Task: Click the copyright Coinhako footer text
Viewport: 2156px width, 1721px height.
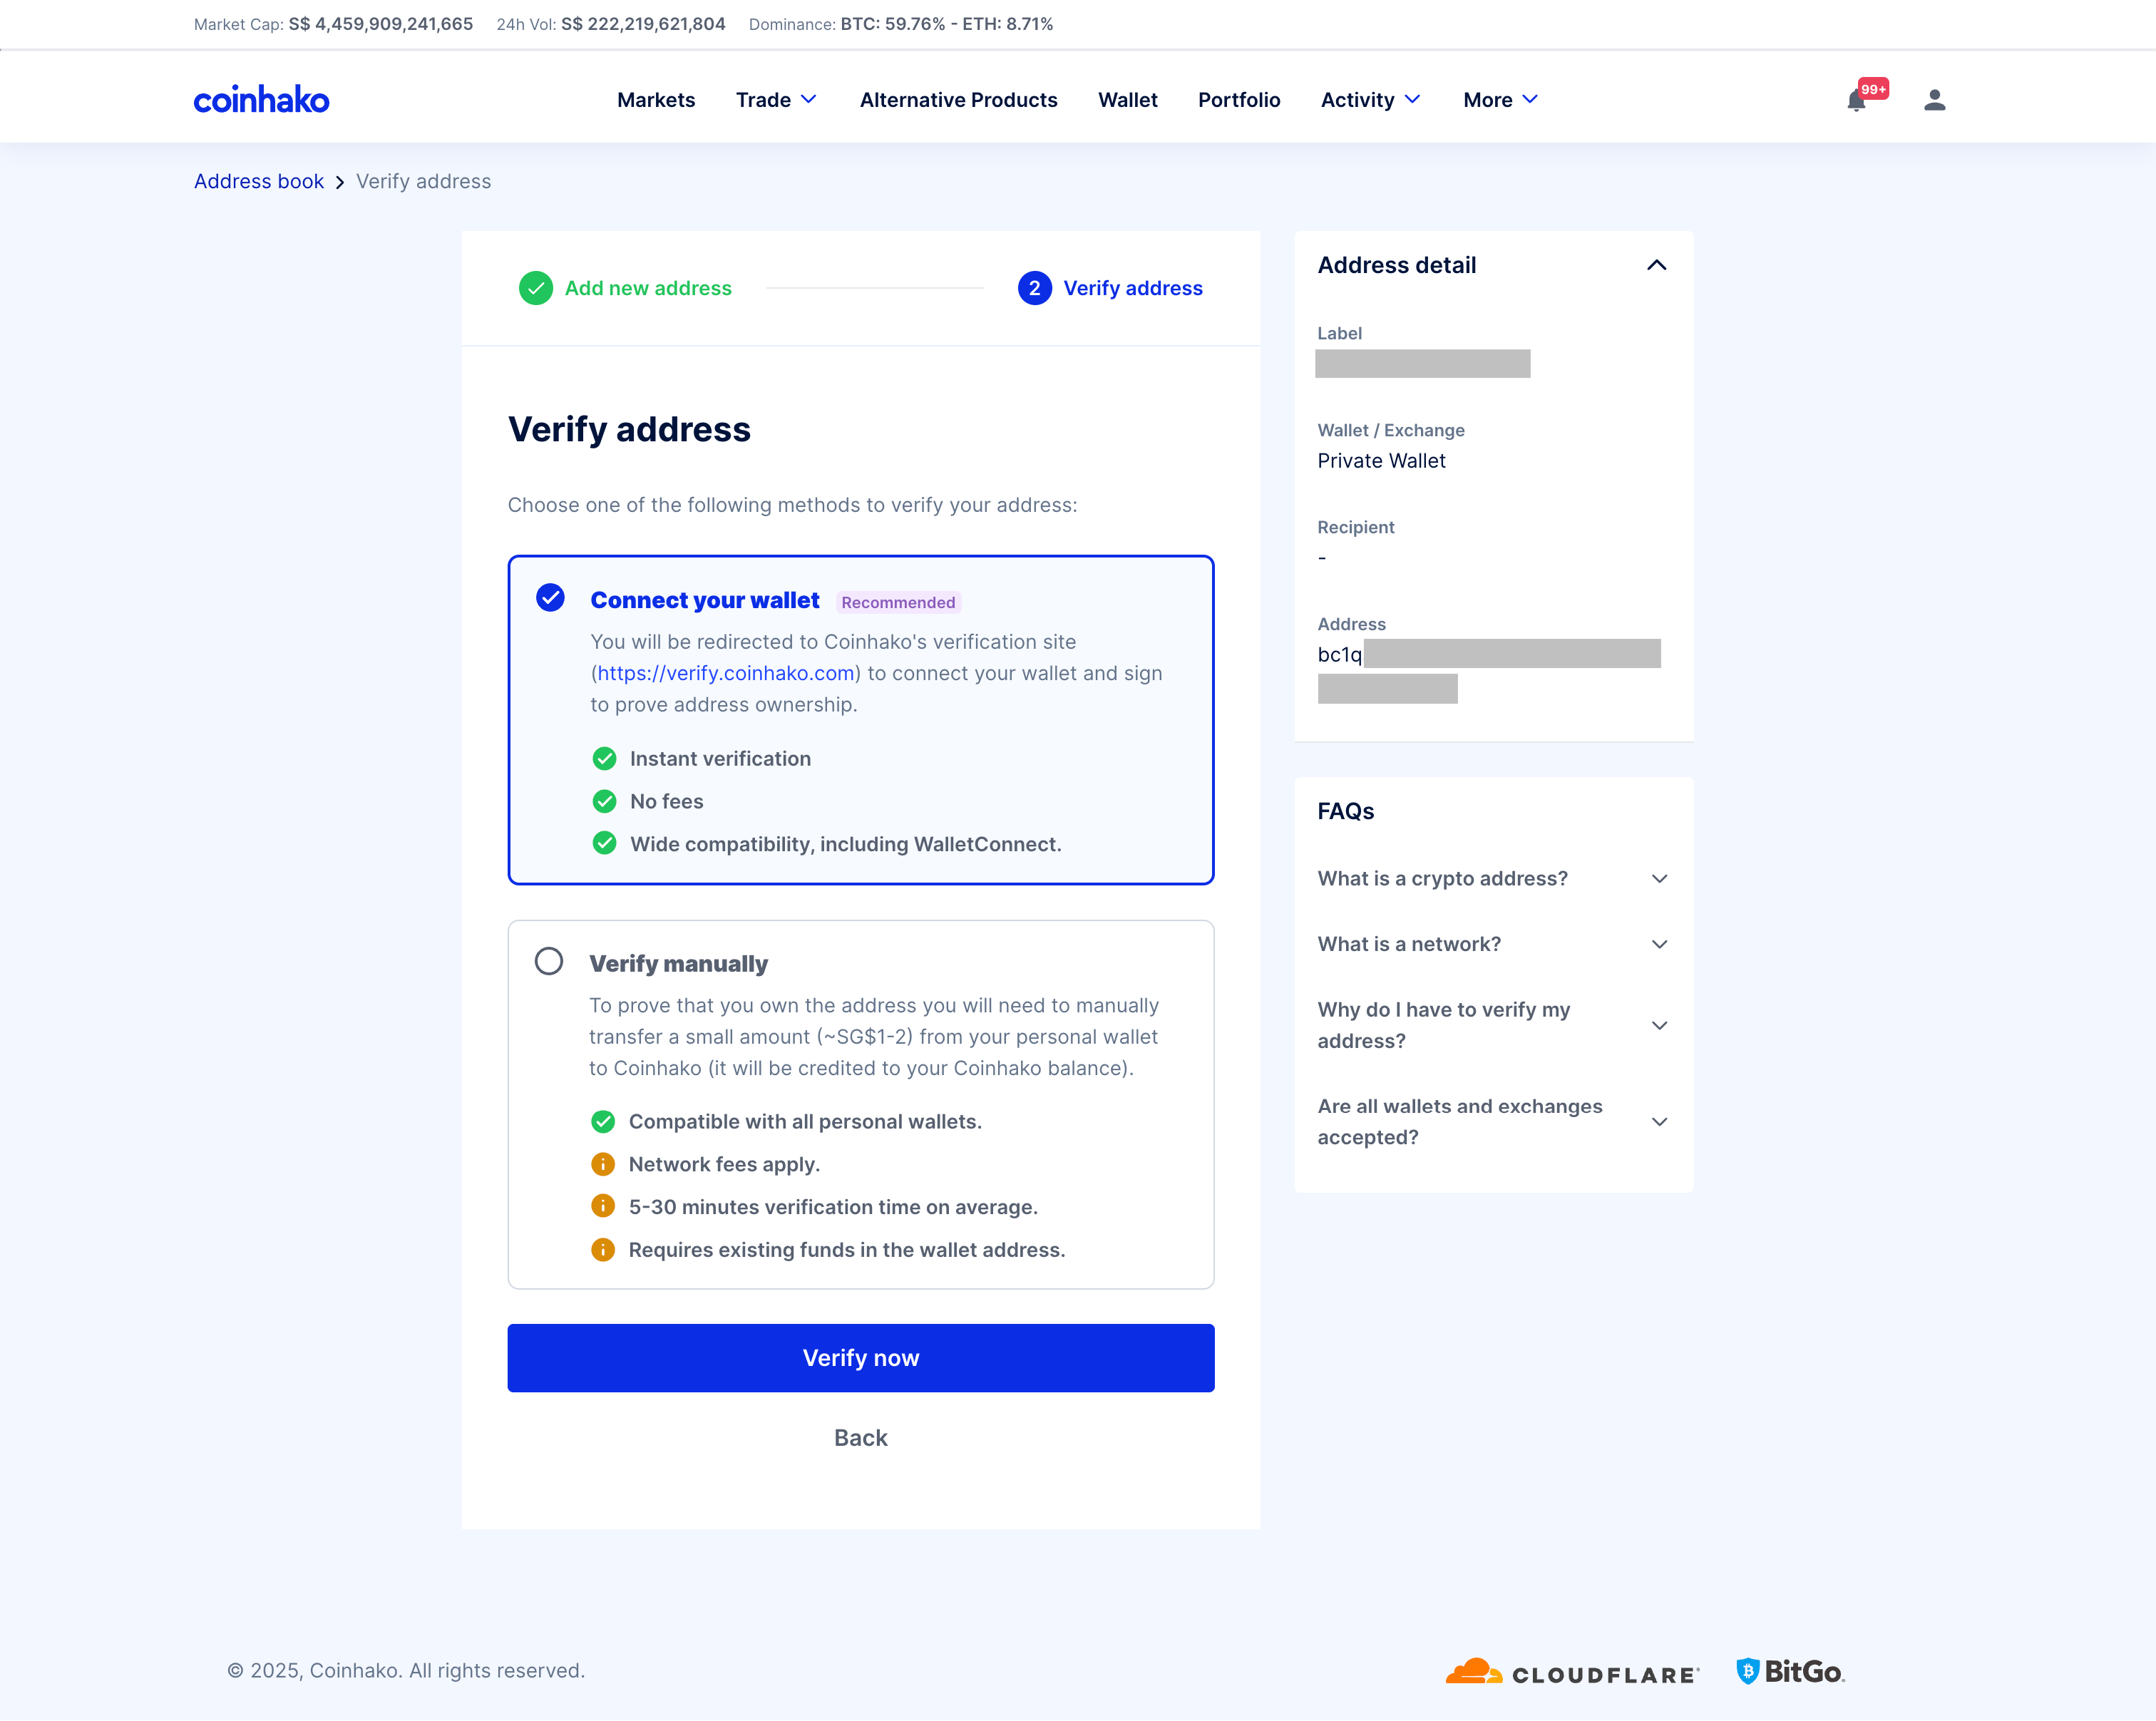Action: tap(406, 1671)
